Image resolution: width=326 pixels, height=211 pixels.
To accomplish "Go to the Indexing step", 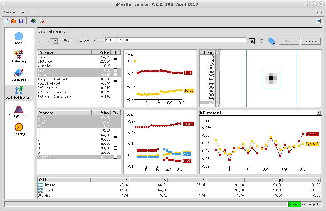I will [x=19, y=57].
